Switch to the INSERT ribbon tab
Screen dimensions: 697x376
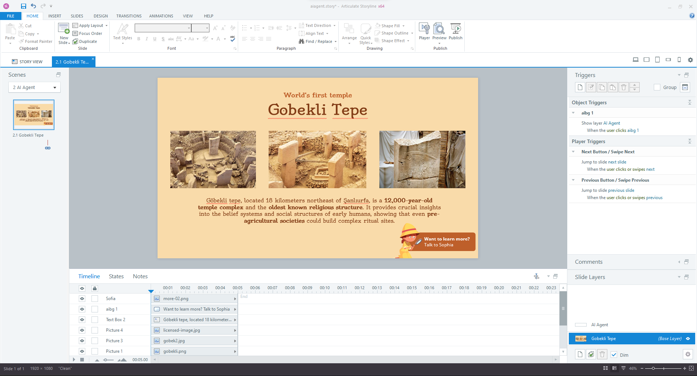pyautogui.click(x=54, y=16)
